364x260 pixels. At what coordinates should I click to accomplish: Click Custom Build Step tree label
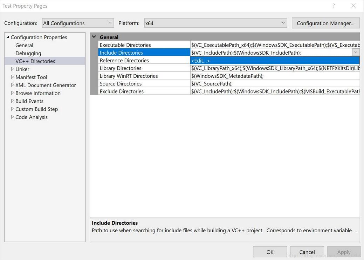tap(36, 109)
